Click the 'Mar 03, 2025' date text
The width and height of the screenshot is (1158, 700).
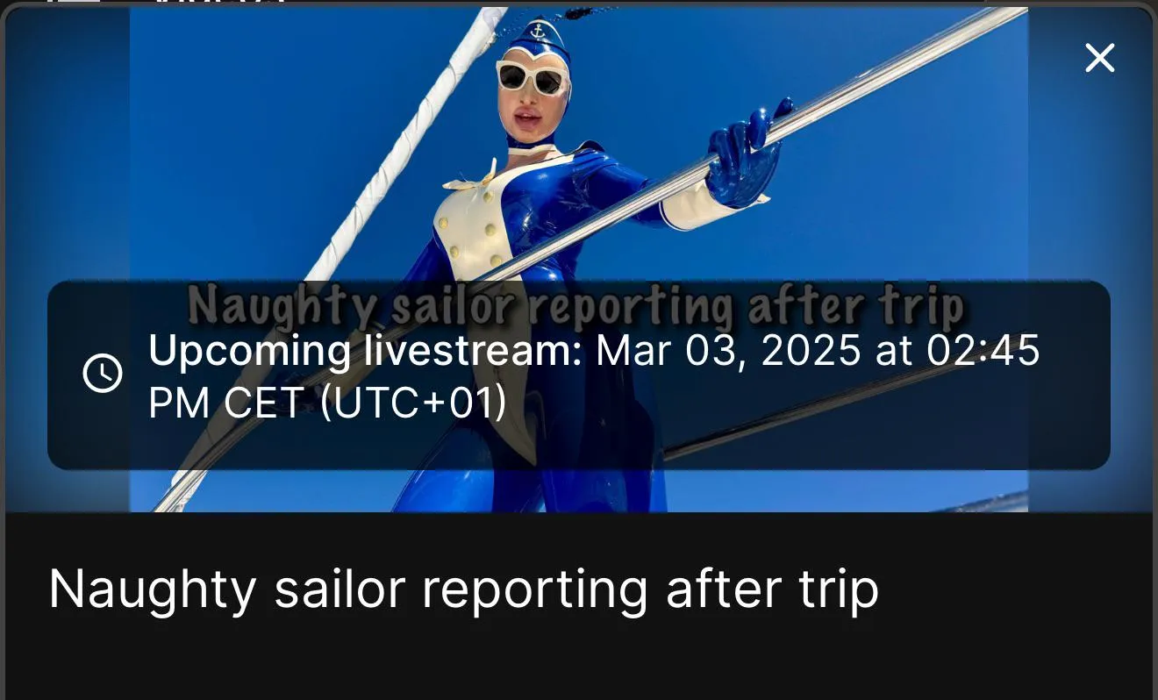coord(728,352)
